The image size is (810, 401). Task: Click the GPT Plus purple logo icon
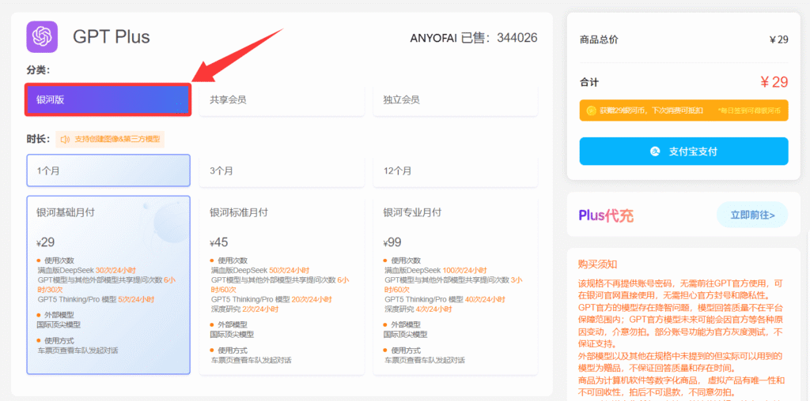click(x=42, y=36)
